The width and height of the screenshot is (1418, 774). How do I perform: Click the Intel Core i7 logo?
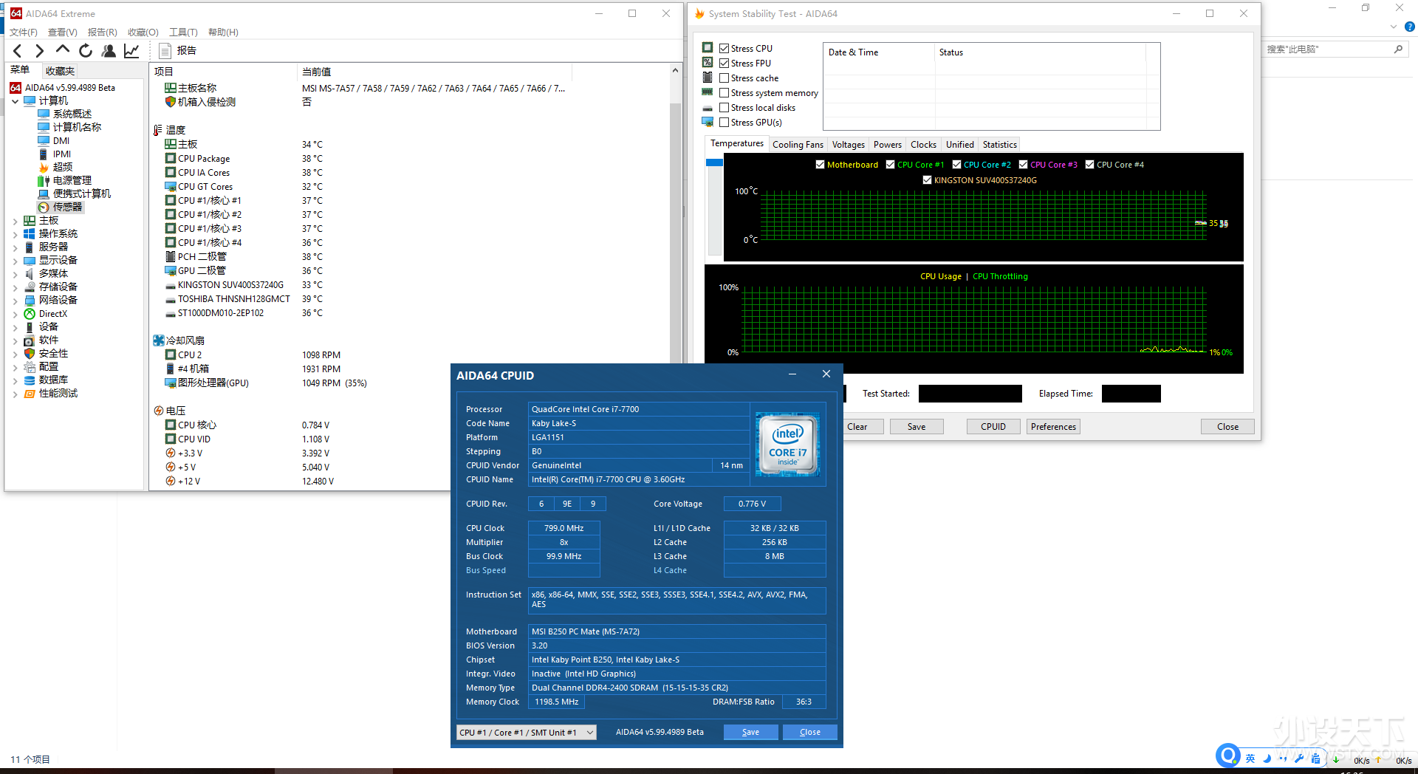[788, 444]
